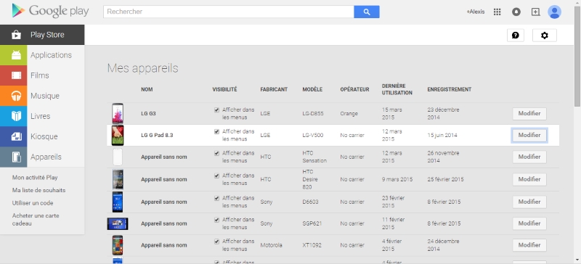Viewport: 581px width, 264px height.
Task: Open the Musique section in sidebar
Action: click(x=42, y=96)
